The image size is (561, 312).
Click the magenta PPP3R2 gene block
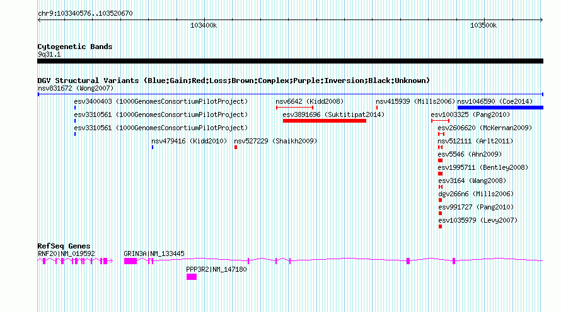click(192, 277)
